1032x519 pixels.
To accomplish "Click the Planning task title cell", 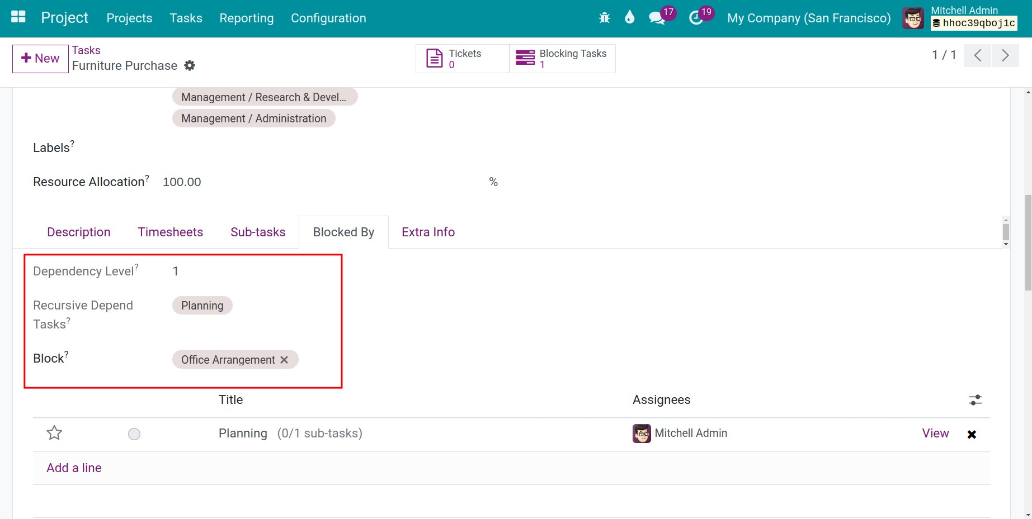I will point(243,434).
